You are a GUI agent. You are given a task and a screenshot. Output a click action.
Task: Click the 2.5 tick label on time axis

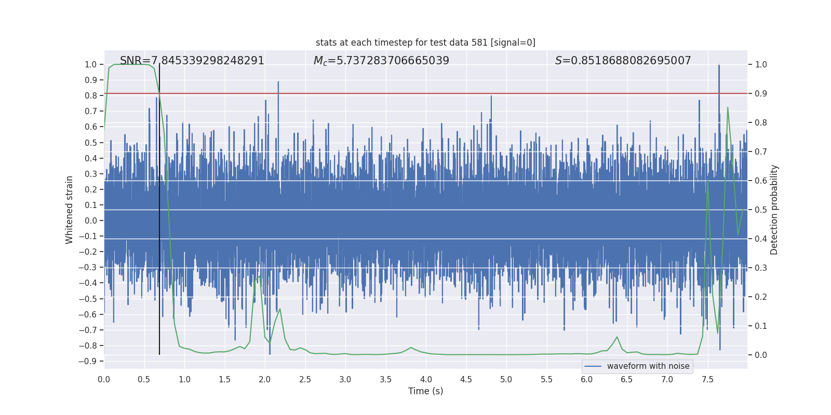coord(305,380)
